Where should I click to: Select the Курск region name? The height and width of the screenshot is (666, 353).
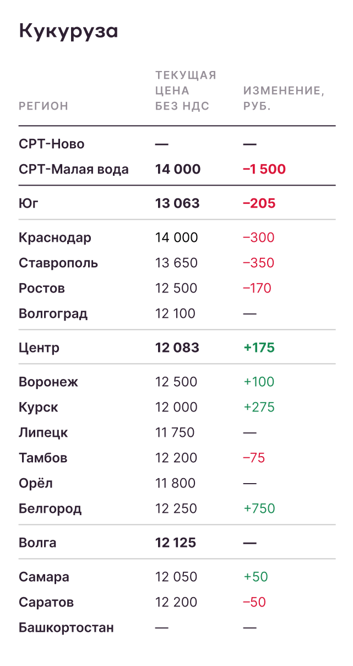(39, 408)
